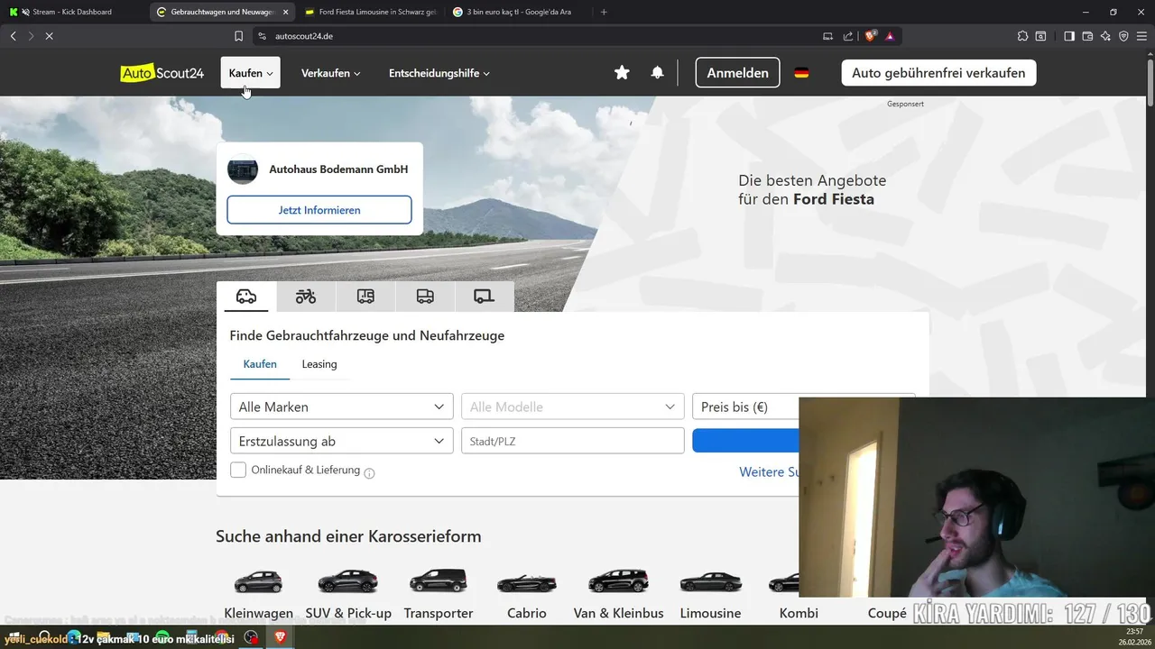Click the Anmelden login button

[x=737, y=73]
